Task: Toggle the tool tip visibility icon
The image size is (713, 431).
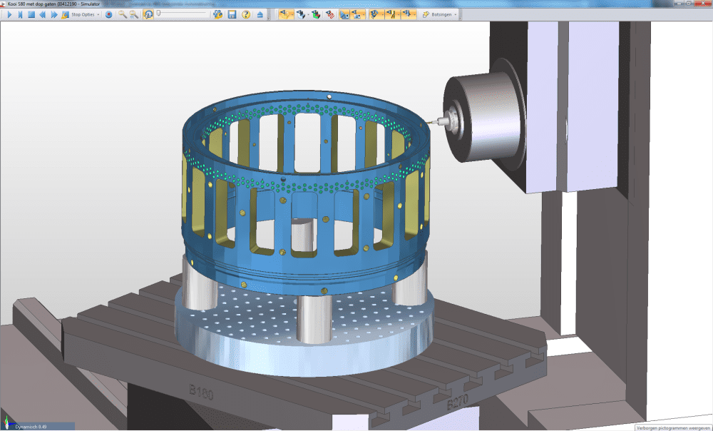Action: pyautogui.click(x=408, y=14)
